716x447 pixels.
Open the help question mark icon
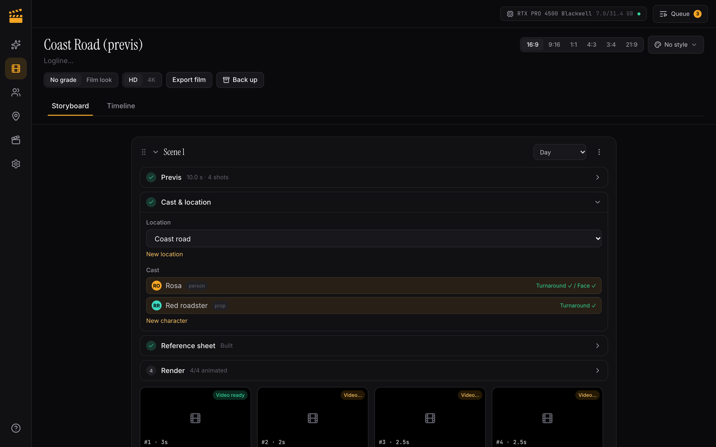[x=16, y=428]
